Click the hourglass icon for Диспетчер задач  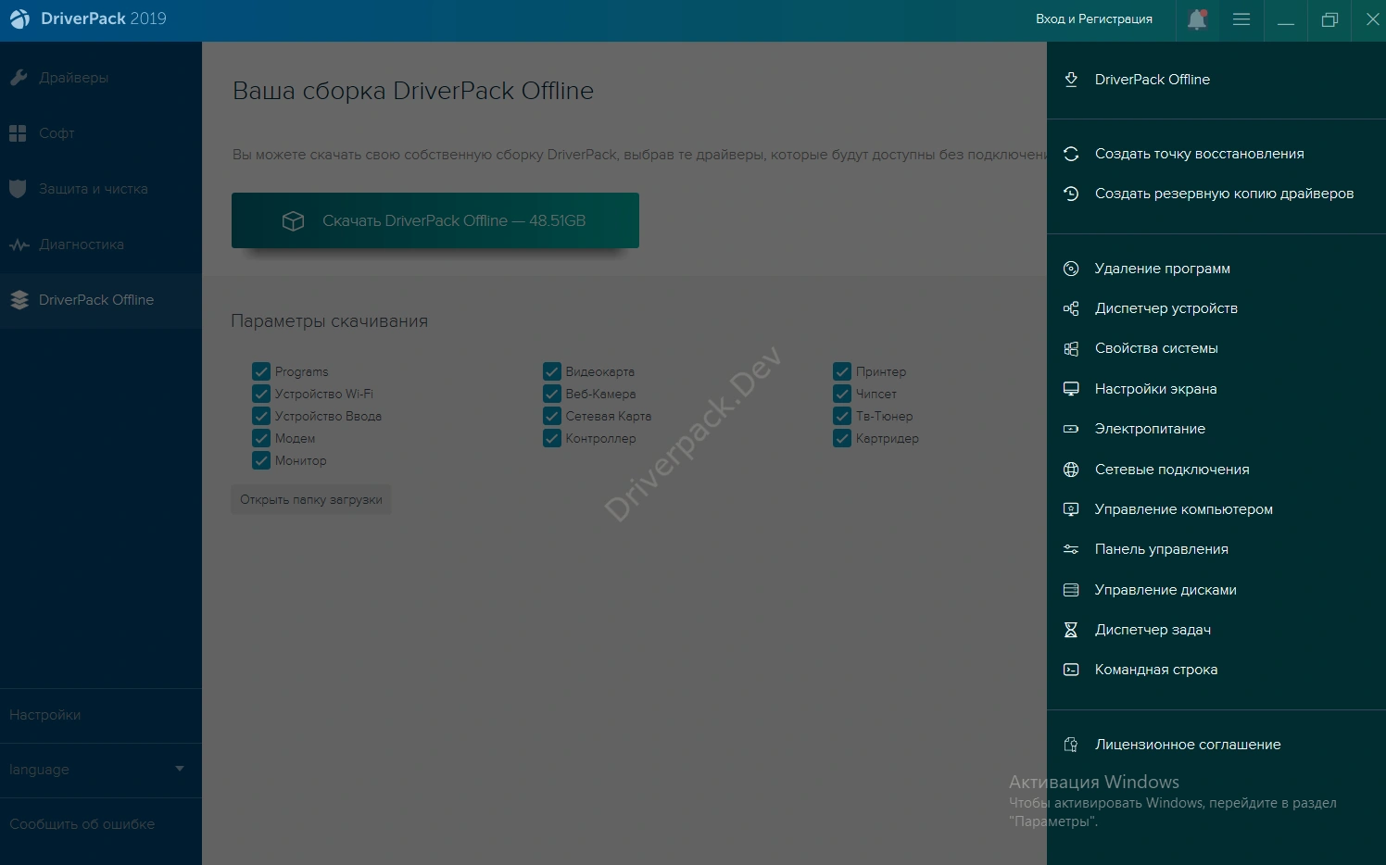click(1071, 630)
